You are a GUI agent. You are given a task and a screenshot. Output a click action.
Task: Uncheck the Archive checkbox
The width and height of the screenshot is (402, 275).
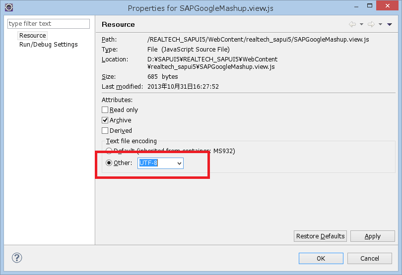point(105,120)
